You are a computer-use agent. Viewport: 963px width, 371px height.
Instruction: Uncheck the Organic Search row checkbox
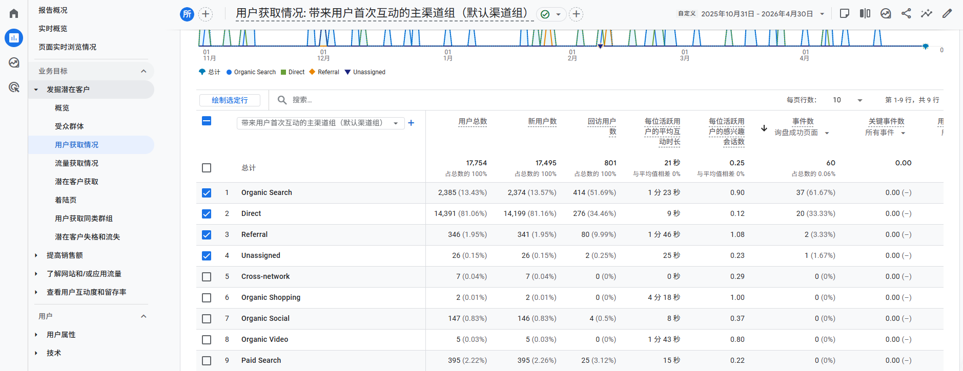pyautogui.click(x=207, y=193)
